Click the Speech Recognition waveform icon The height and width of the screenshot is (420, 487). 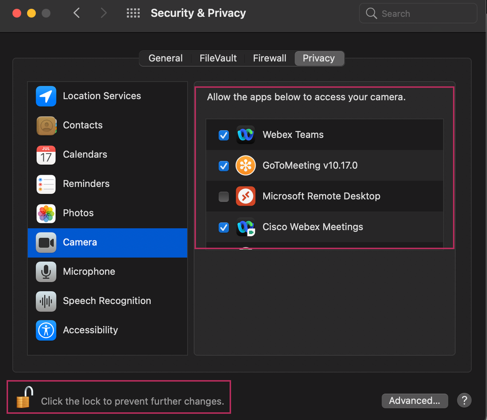coord(46,301)
